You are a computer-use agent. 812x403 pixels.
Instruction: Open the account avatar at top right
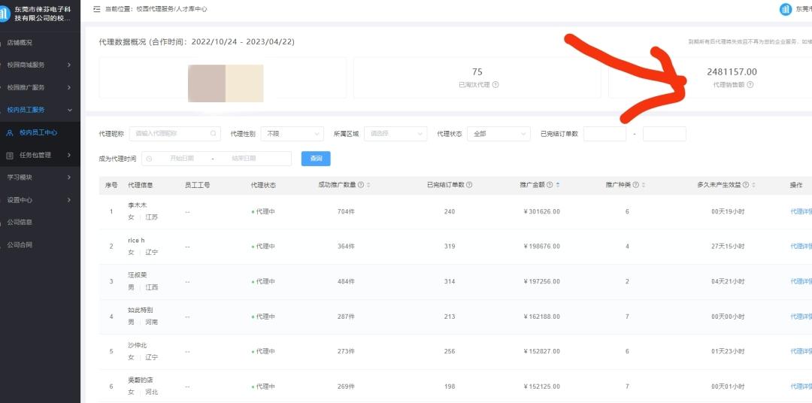tap(786, 9)
